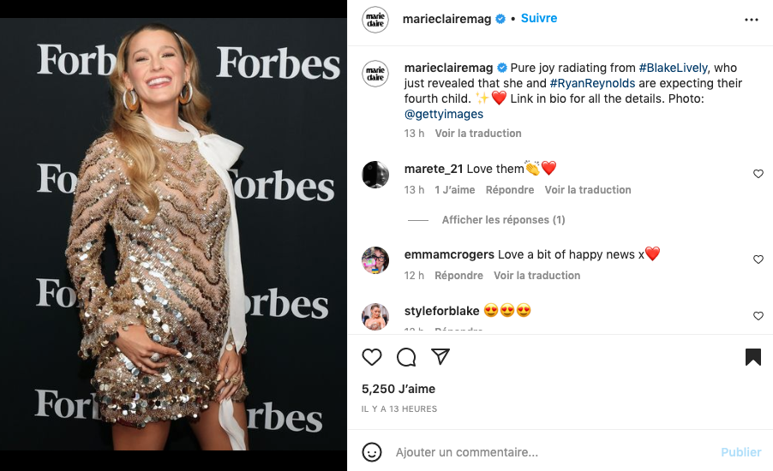Click the Publier button
The height and width of the screenshot is (471, 773).
pos(740,452)
